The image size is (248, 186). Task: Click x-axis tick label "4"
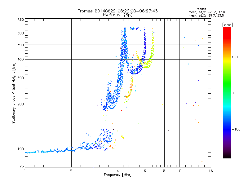[118, 171]
